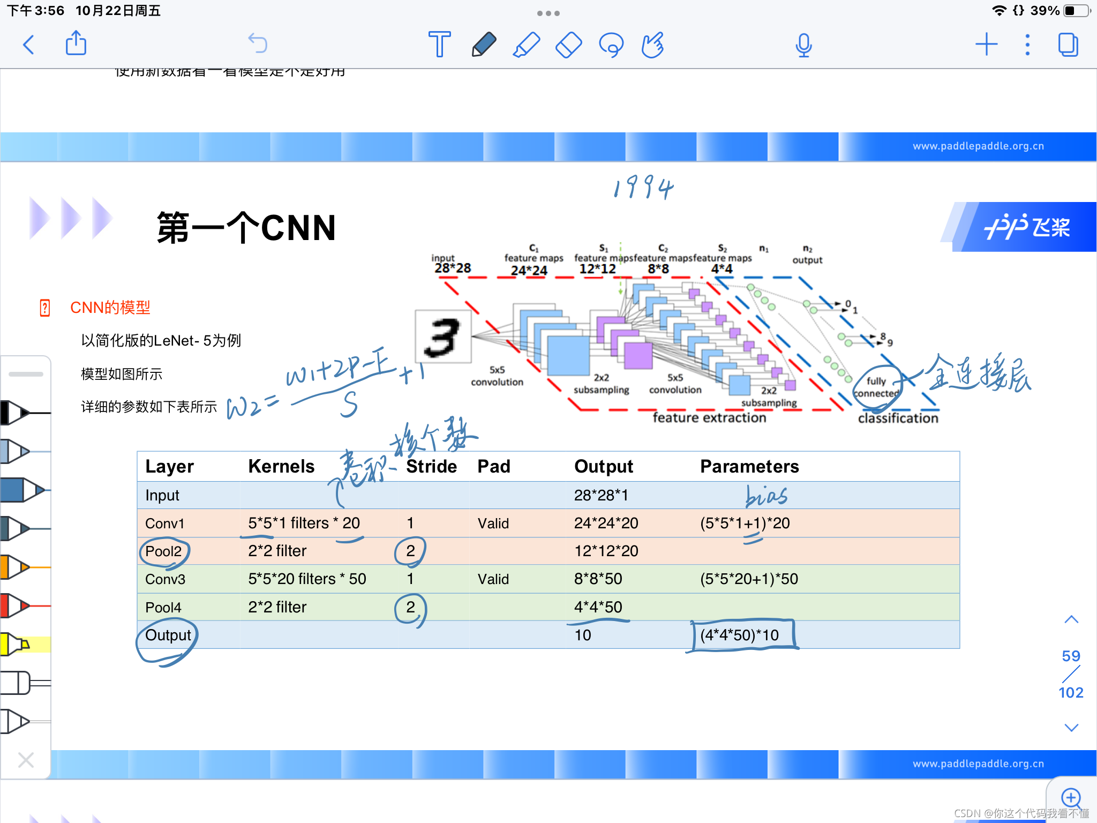Go to previous page with the up chevron

coord(1071,620)
